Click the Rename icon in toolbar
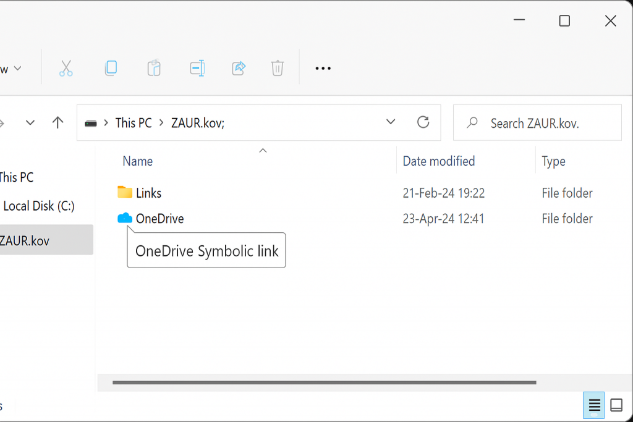This screenshot has height=422, width=633. (x=197, y=68)
